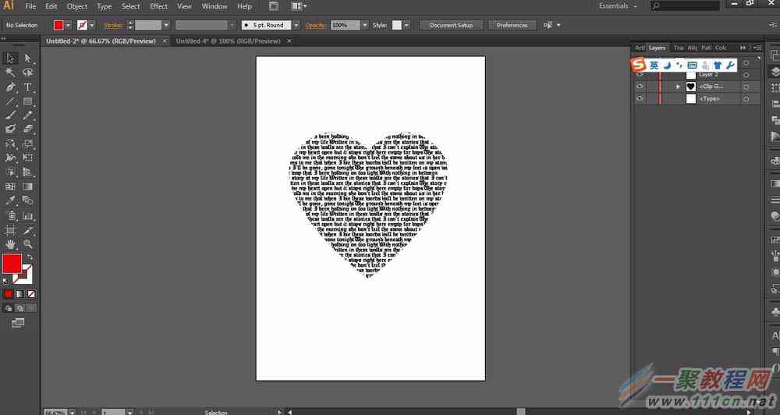Open the Effect menu
This screenshot has height=415, width=780.
tap(158, 6)
